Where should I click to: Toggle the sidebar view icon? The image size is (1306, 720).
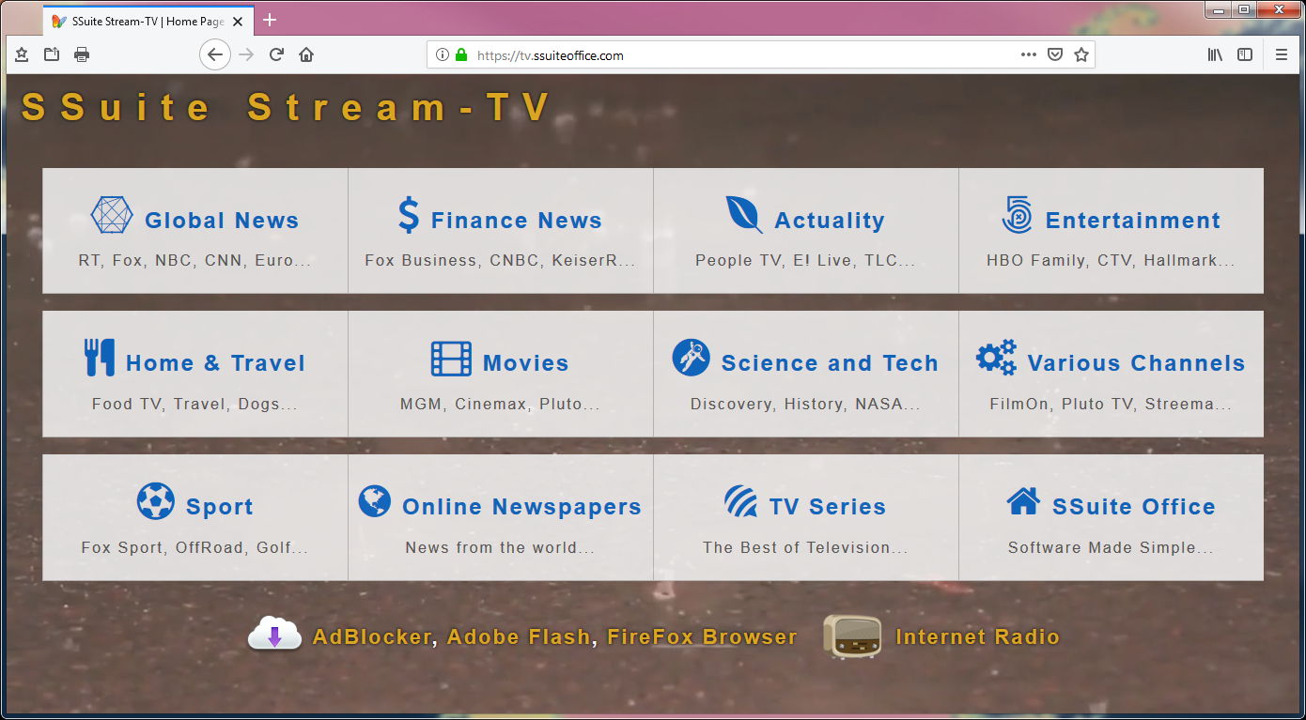[x=1245, y=54]
